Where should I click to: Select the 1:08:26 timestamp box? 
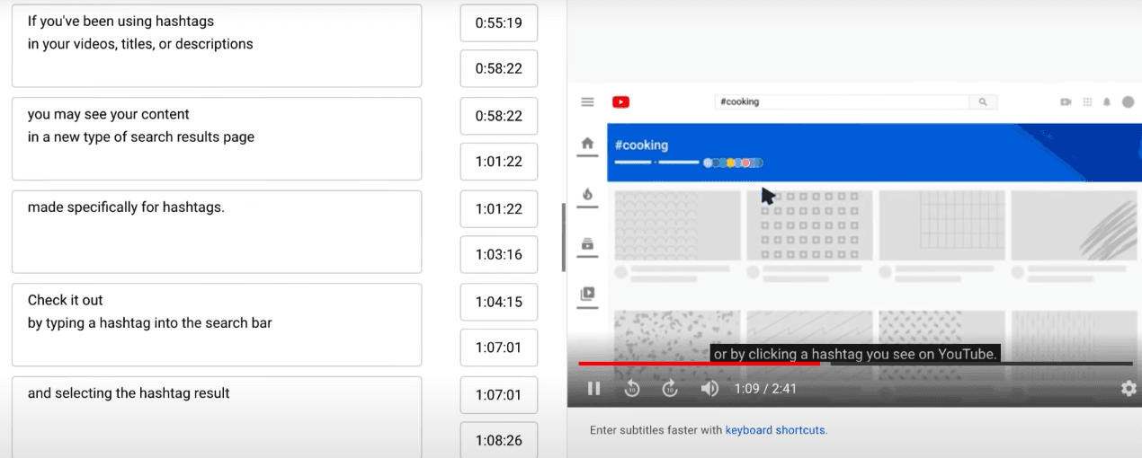pyautogui.click(x=498, y=440)
